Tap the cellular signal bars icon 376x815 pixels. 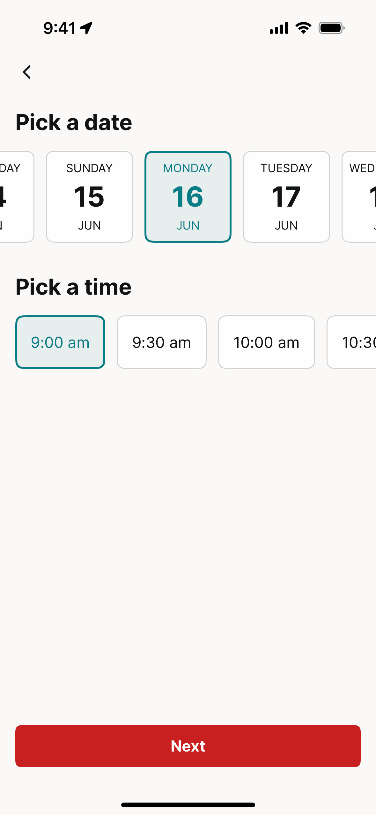pyautogui.click(x=279, y=28)
